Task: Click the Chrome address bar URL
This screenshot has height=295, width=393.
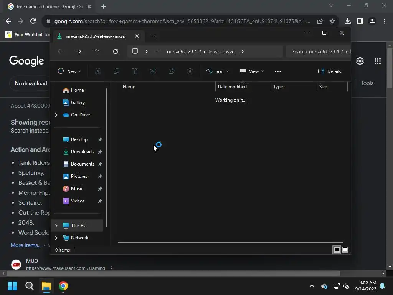Action: tap(182, 22)
